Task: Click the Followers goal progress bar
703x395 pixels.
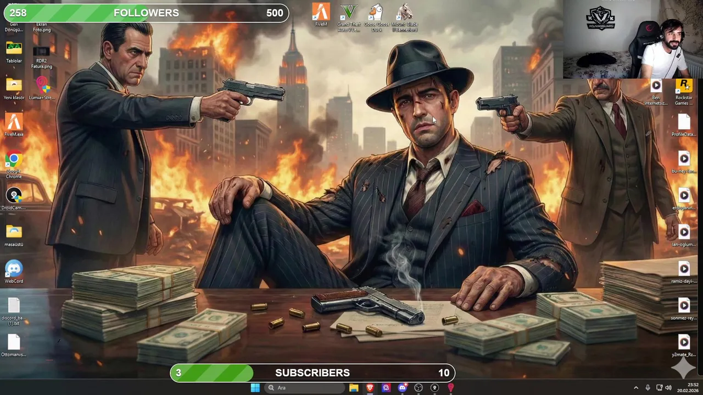Action: pyautogui.click(x=146, y=13)
